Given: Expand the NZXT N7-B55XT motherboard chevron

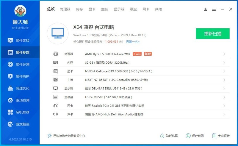Looking at the screenshot, I should [224, 80].
